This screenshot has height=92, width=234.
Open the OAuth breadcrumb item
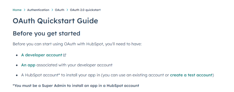(60, 10)
